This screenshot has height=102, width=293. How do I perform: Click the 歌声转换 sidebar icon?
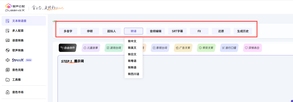coord(8,50)
